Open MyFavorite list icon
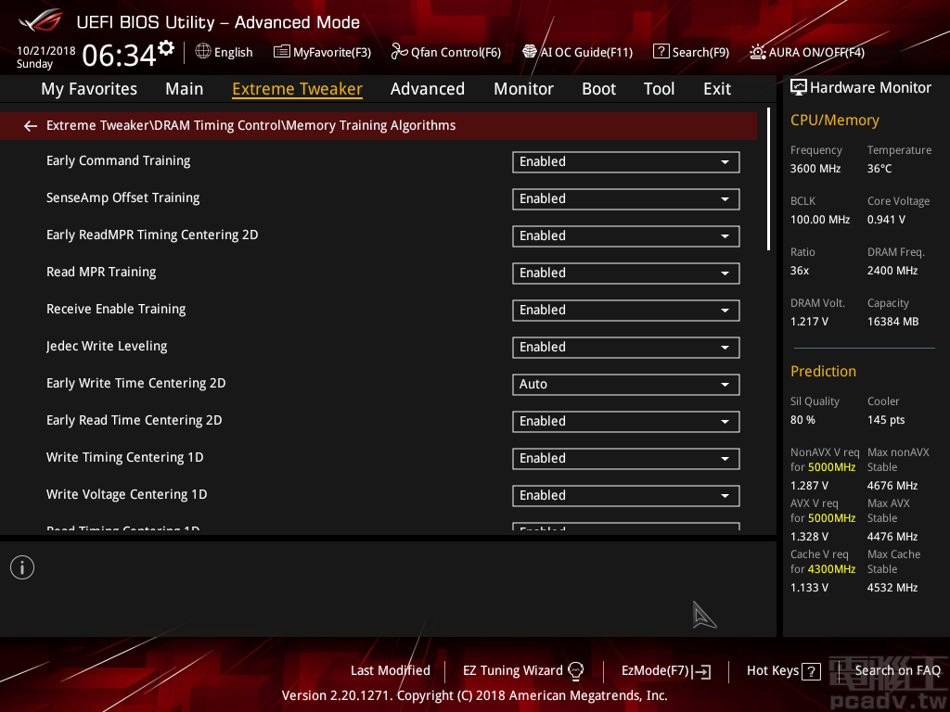The width and height of the screenshot is (950, 712). pyautogui.click(x=282, y=52)
